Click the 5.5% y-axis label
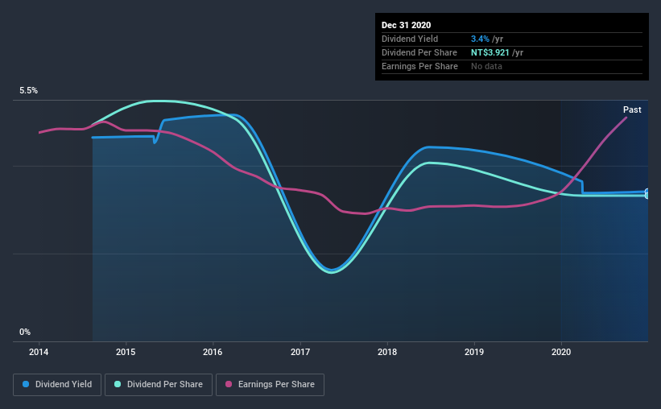The height and width of the screenshot is (409, 661). (x=28, y=91)
